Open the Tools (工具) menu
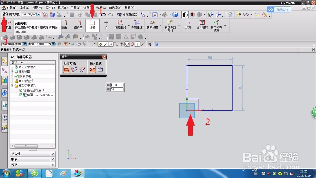The width and height of the screenshot is (316, 178). (x=76, y=8)
